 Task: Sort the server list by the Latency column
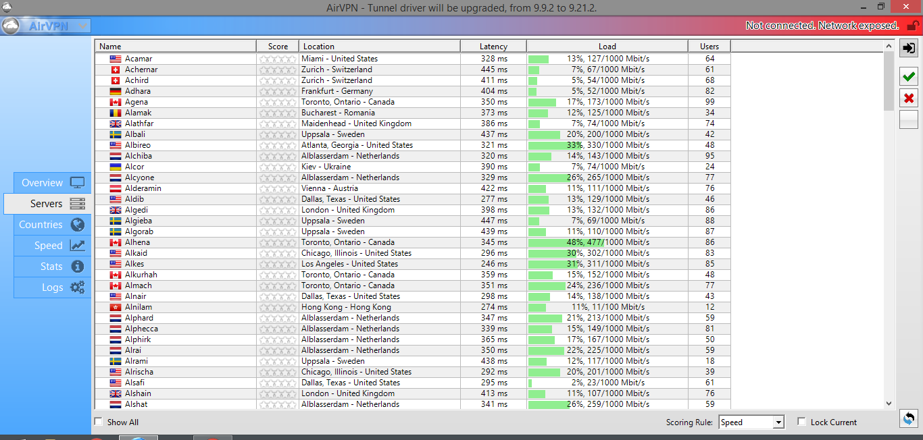[493, 47]
